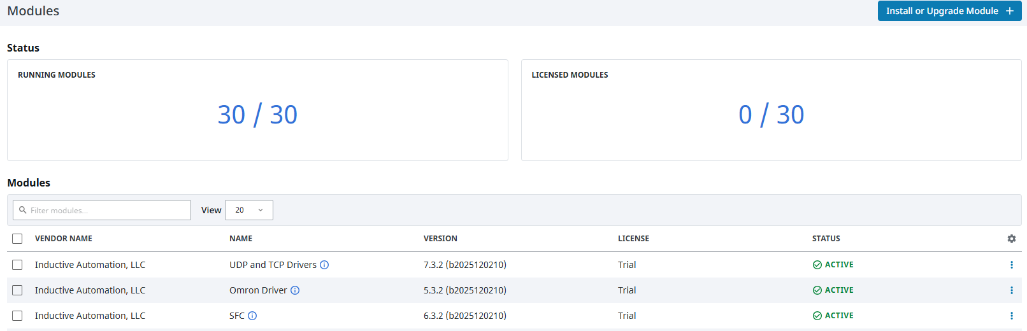Screen dimensions: 1027x331
Task: Click the Licensed Modules 0 / 30 count
Action: 771,115
